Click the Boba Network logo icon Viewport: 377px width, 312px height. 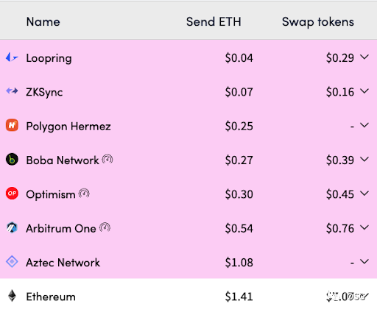coord(12,160)
